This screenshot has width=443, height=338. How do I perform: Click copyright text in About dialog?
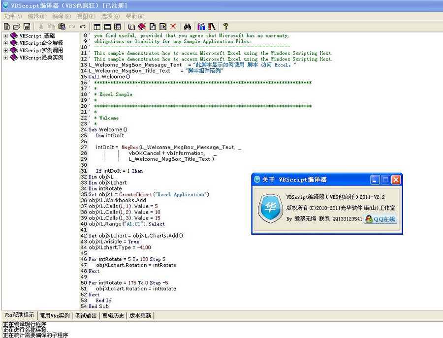[341, 208]
